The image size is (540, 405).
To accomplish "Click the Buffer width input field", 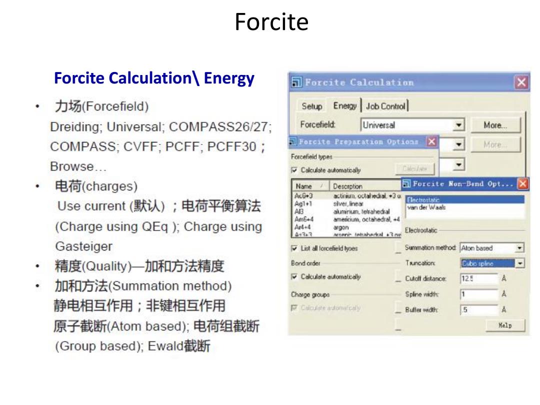I will coord(479,309).
